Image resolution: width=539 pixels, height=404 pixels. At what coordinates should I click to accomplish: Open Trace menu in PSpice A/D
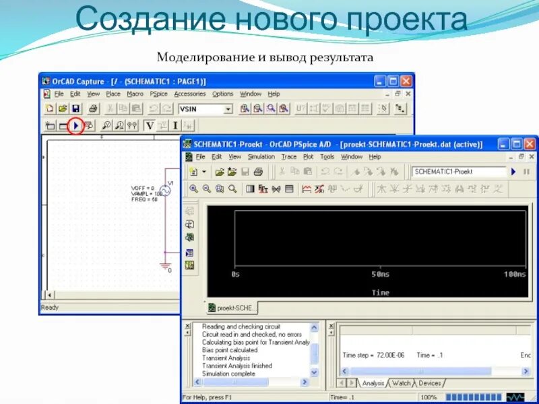(289, 156)
